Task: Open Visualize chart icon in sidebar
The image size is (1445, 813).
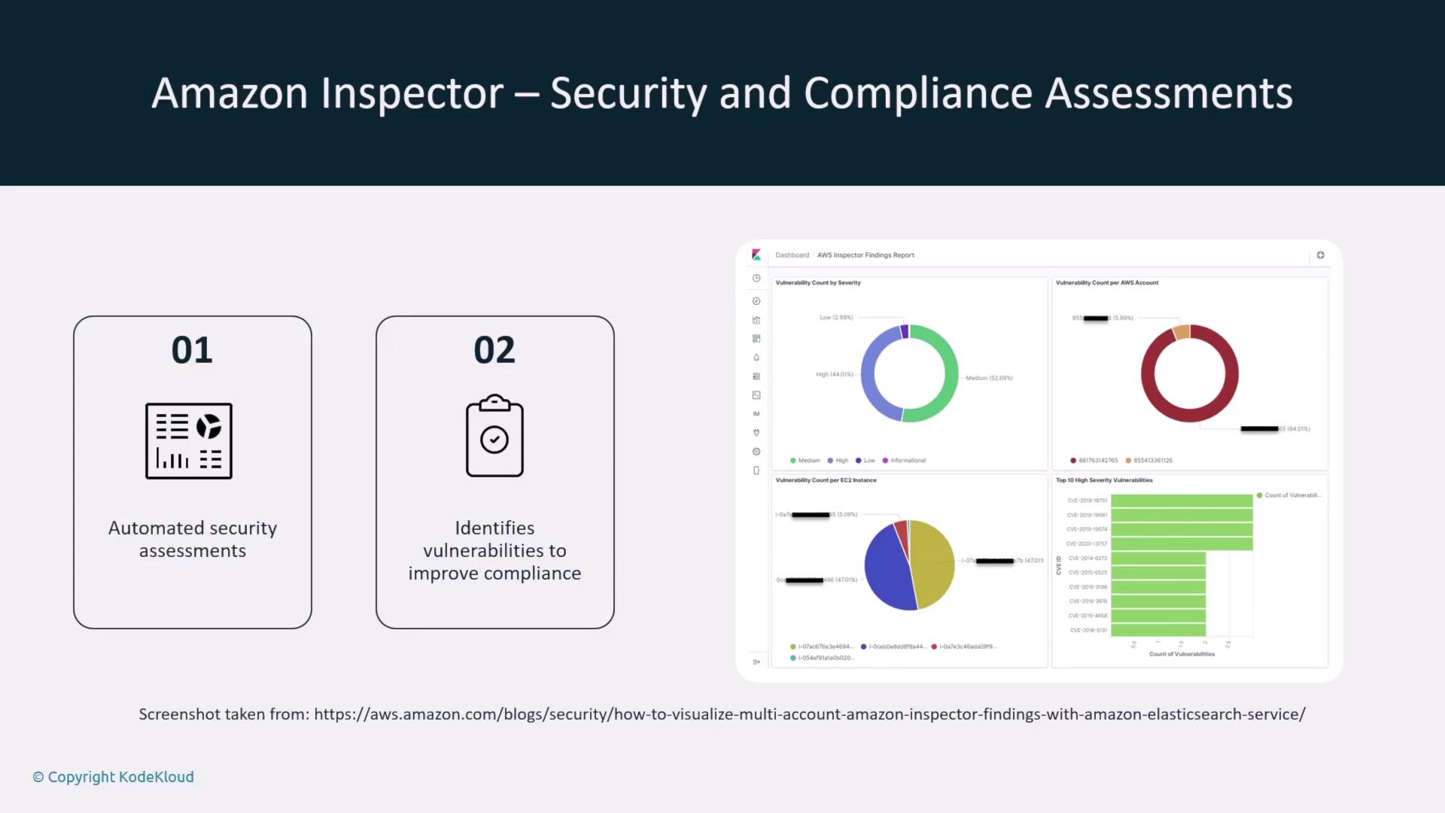Action: click(x=756, y=320)
